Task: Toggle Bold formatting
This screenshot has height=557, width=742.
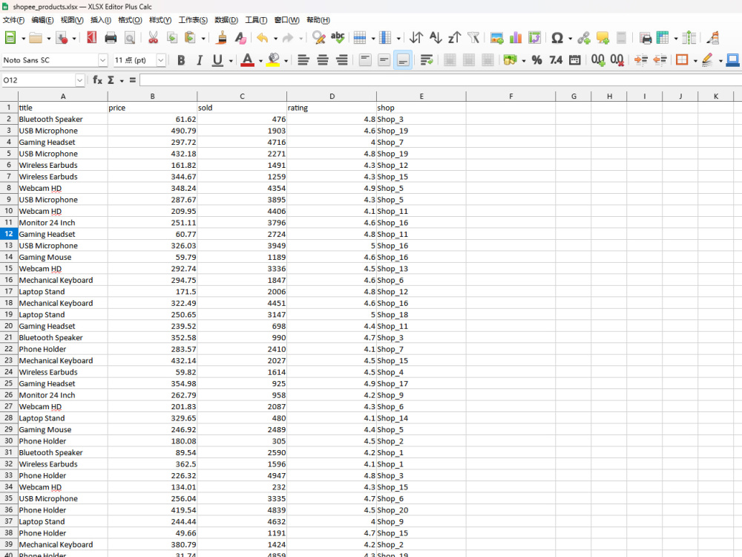Action: tap(181, 60)
